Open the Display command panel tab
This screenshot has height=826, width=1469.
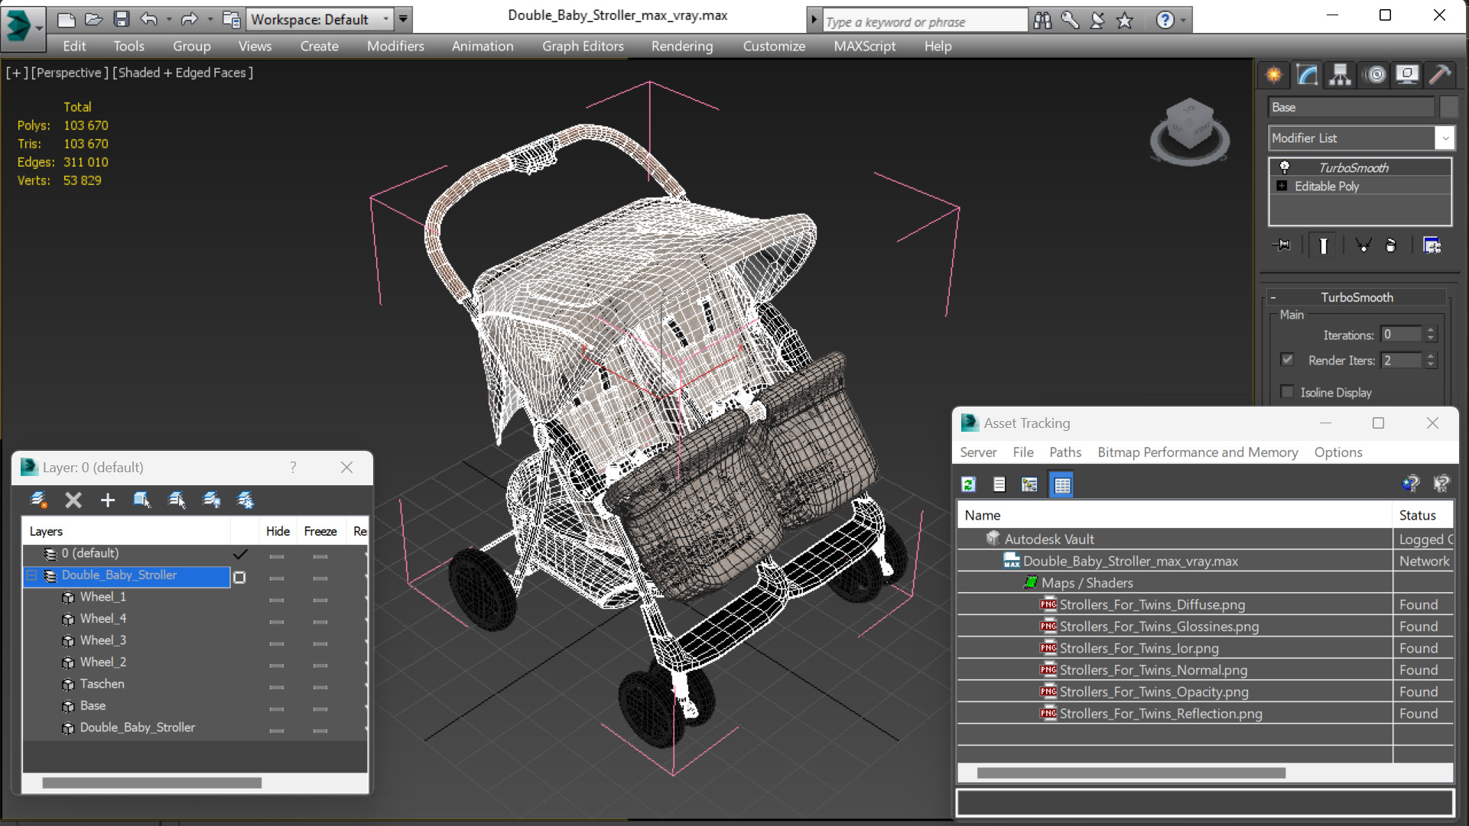pyautogui.click(x=1407, y=74)
